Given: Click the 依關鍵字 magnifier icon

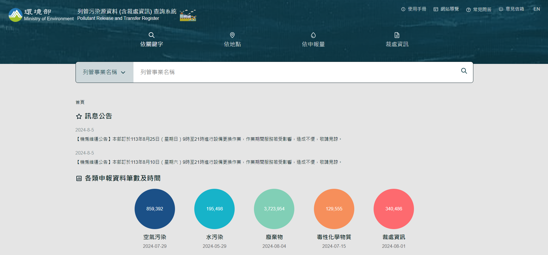Looking at the screenshot, I should pos(152,35).
